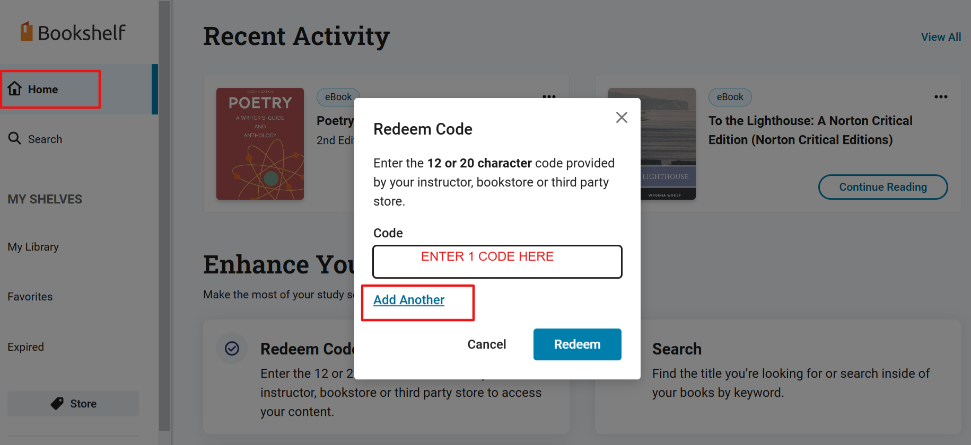Click the Redeem button
Screen dimensions: 971x445
(577, 344)
